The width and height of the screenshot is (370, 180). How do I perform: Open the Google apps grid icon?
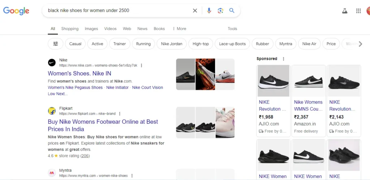[358, 11]
